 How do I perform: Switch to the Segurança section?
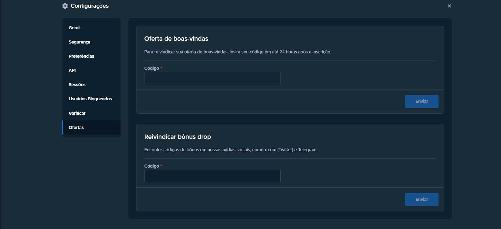tap(79, 42)
